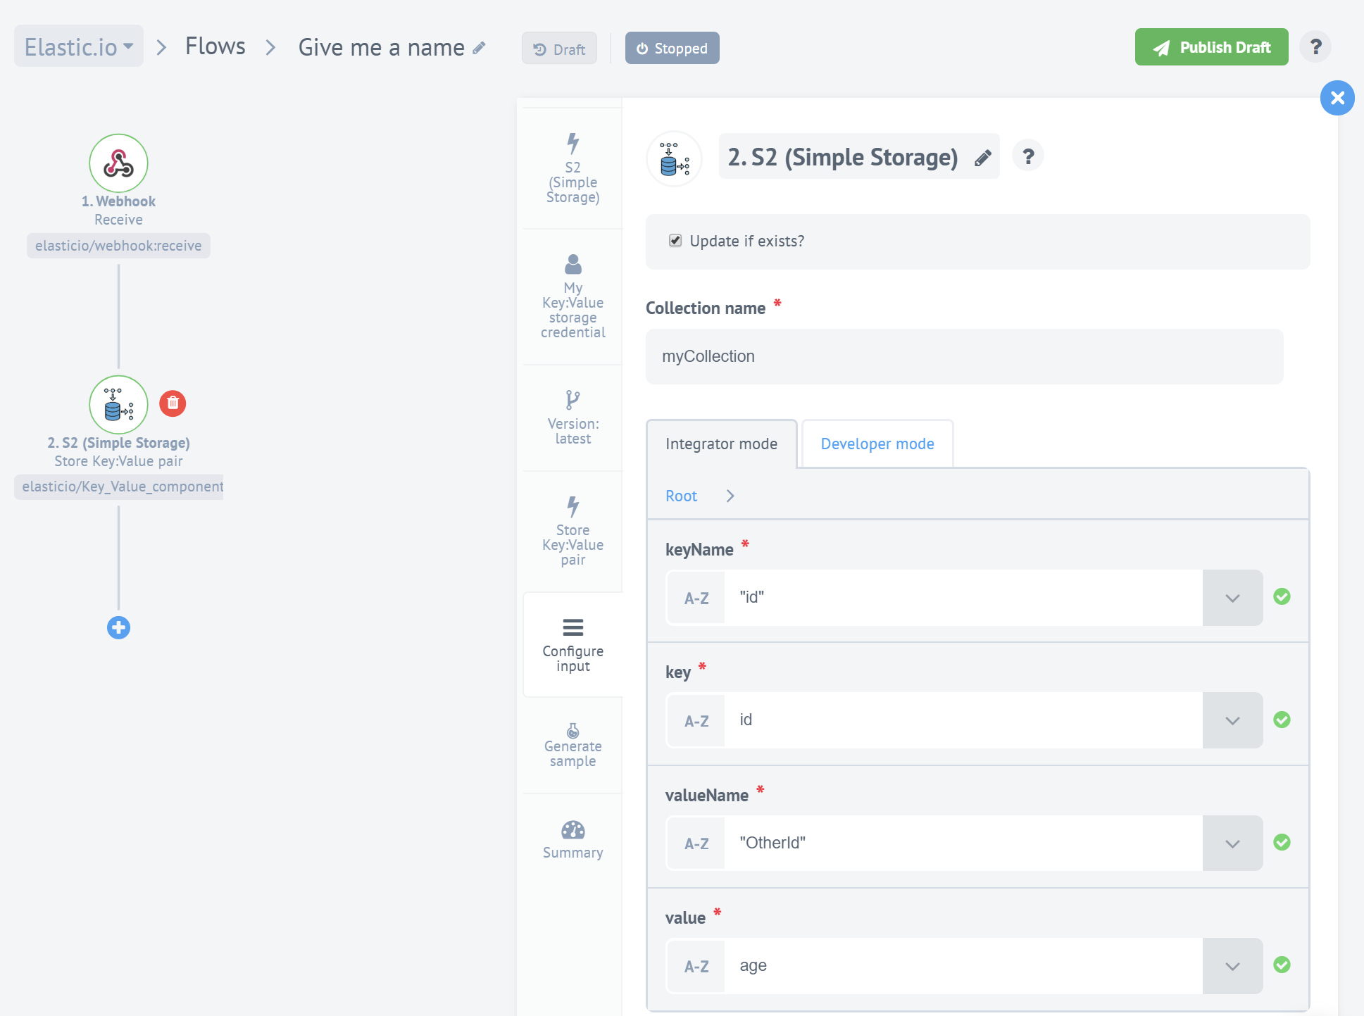Toggle the Update if exists checkbox

(675, 241)
